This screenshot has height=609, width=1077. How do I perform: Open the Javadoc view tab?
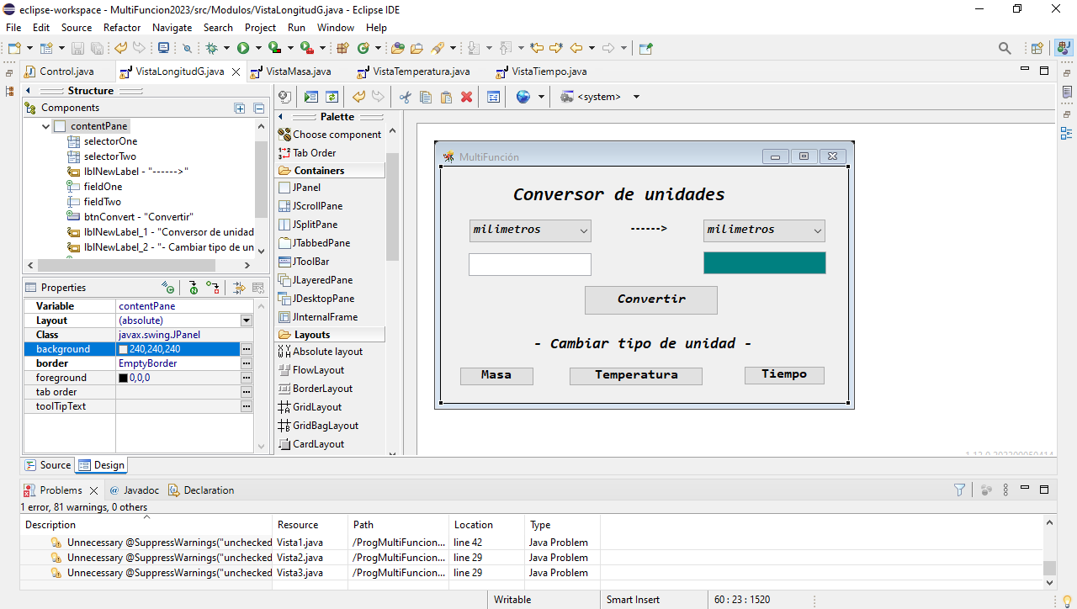pyautogui.click(x=133, y=490)
